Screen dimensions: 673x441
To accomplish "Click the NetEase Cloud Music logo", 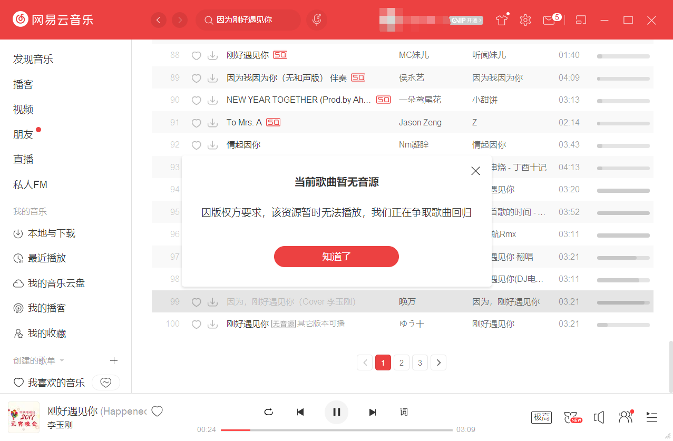I will tap(53, 20).
